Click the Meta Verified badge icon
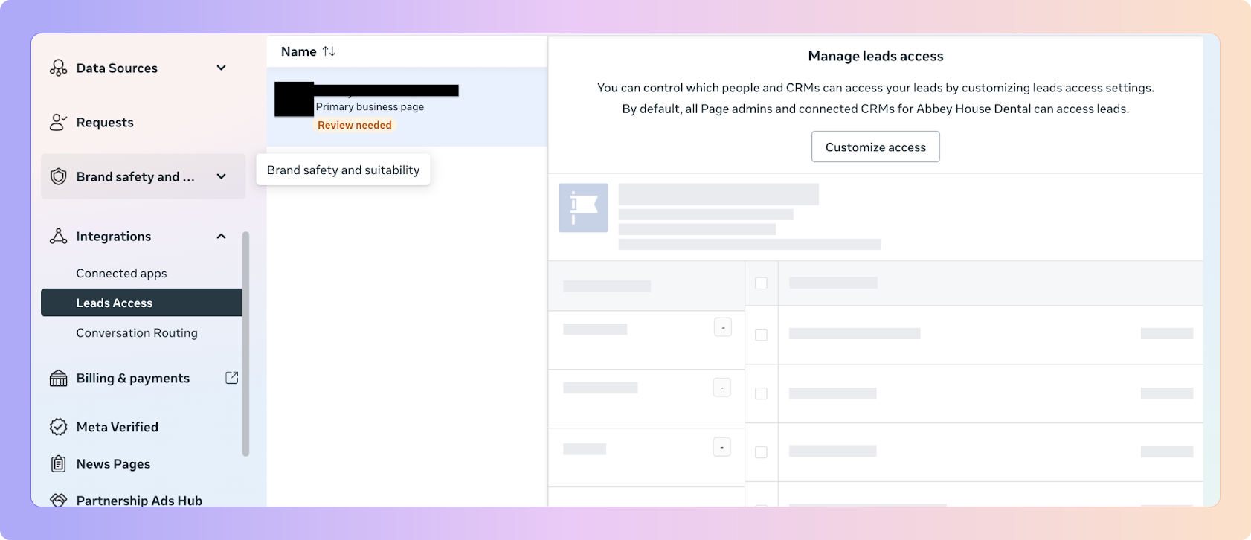Image resolution: width=1251 pixels, height=540 pixels. 58,427
